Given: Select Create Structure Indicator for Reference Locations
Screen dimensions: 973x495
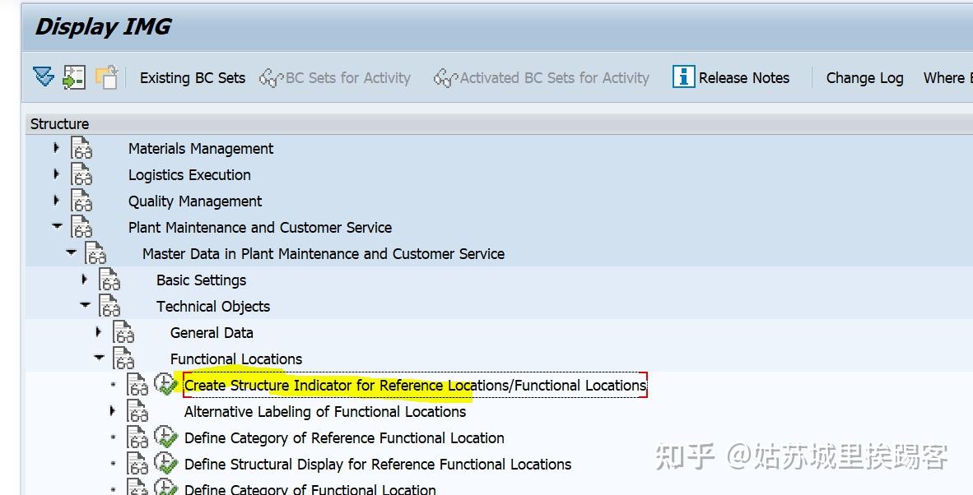Looking at the screenshot, I should [x=415, y=385].
